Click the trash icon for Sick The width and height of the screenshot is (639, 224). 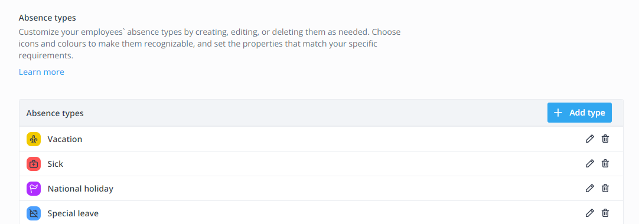click(605, 163)
